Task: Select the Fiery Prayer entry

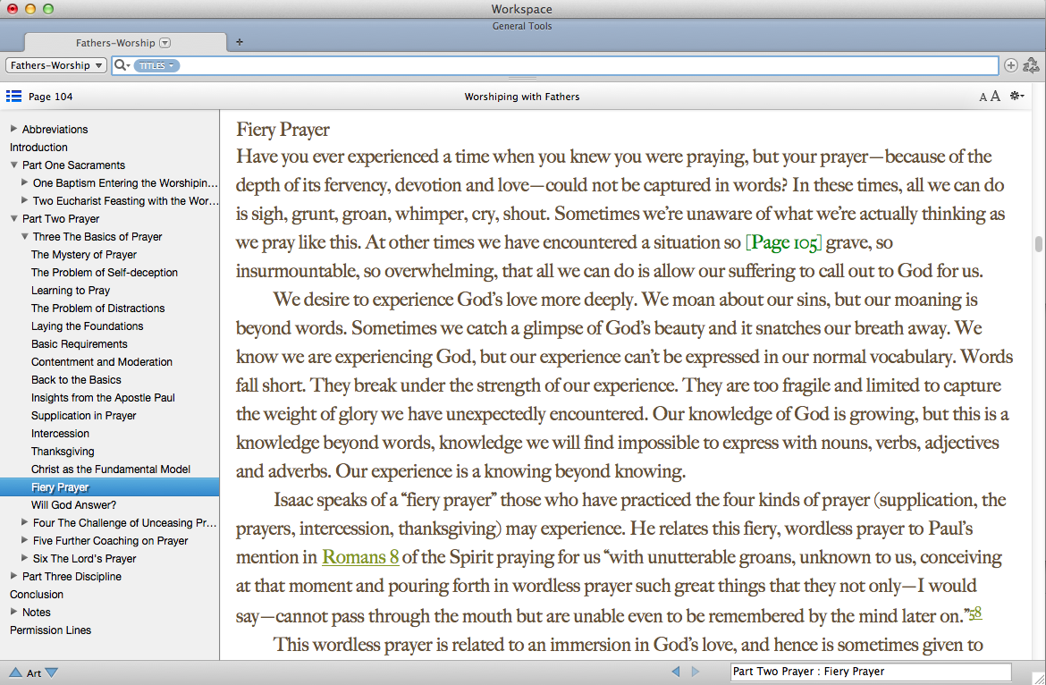Action: tap(109, 486)
